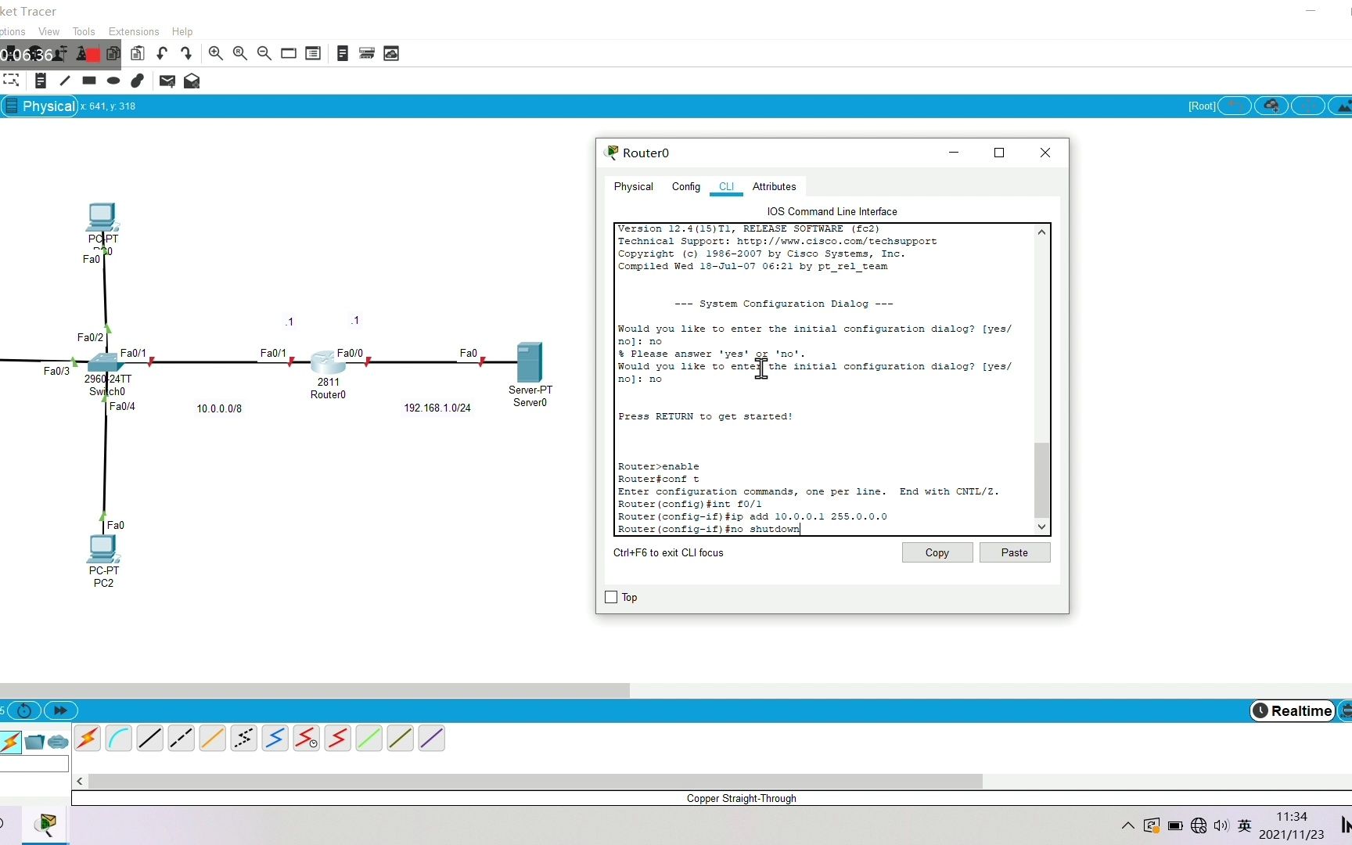Open the Config tab in Router0
This screenshot has width=1352, height=845.
(x=686, y=186)
